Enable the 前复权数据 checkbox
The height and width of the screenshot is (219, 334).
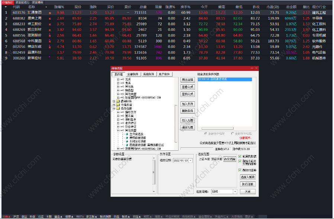(240, 156)
